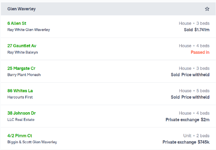Click Sold Price withheld for Margate Cr
Image resolution: width=216 pixels, height=150 pixels.
coord(190,75)
